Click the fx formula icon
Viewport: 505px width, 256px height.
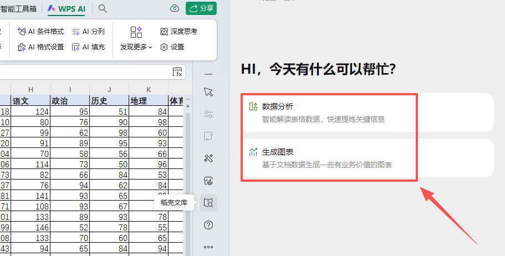point(177,72)
